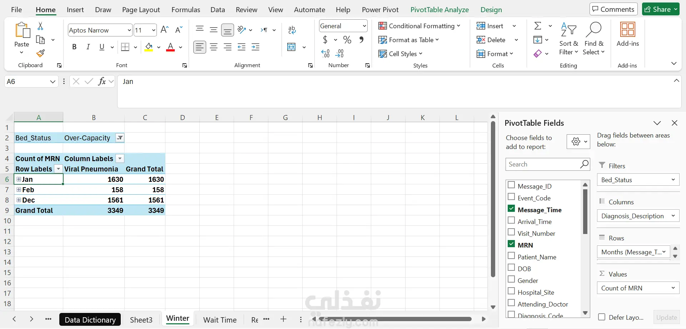Open Bed_Status filter dropdown in cell B2

coord(120,138)
